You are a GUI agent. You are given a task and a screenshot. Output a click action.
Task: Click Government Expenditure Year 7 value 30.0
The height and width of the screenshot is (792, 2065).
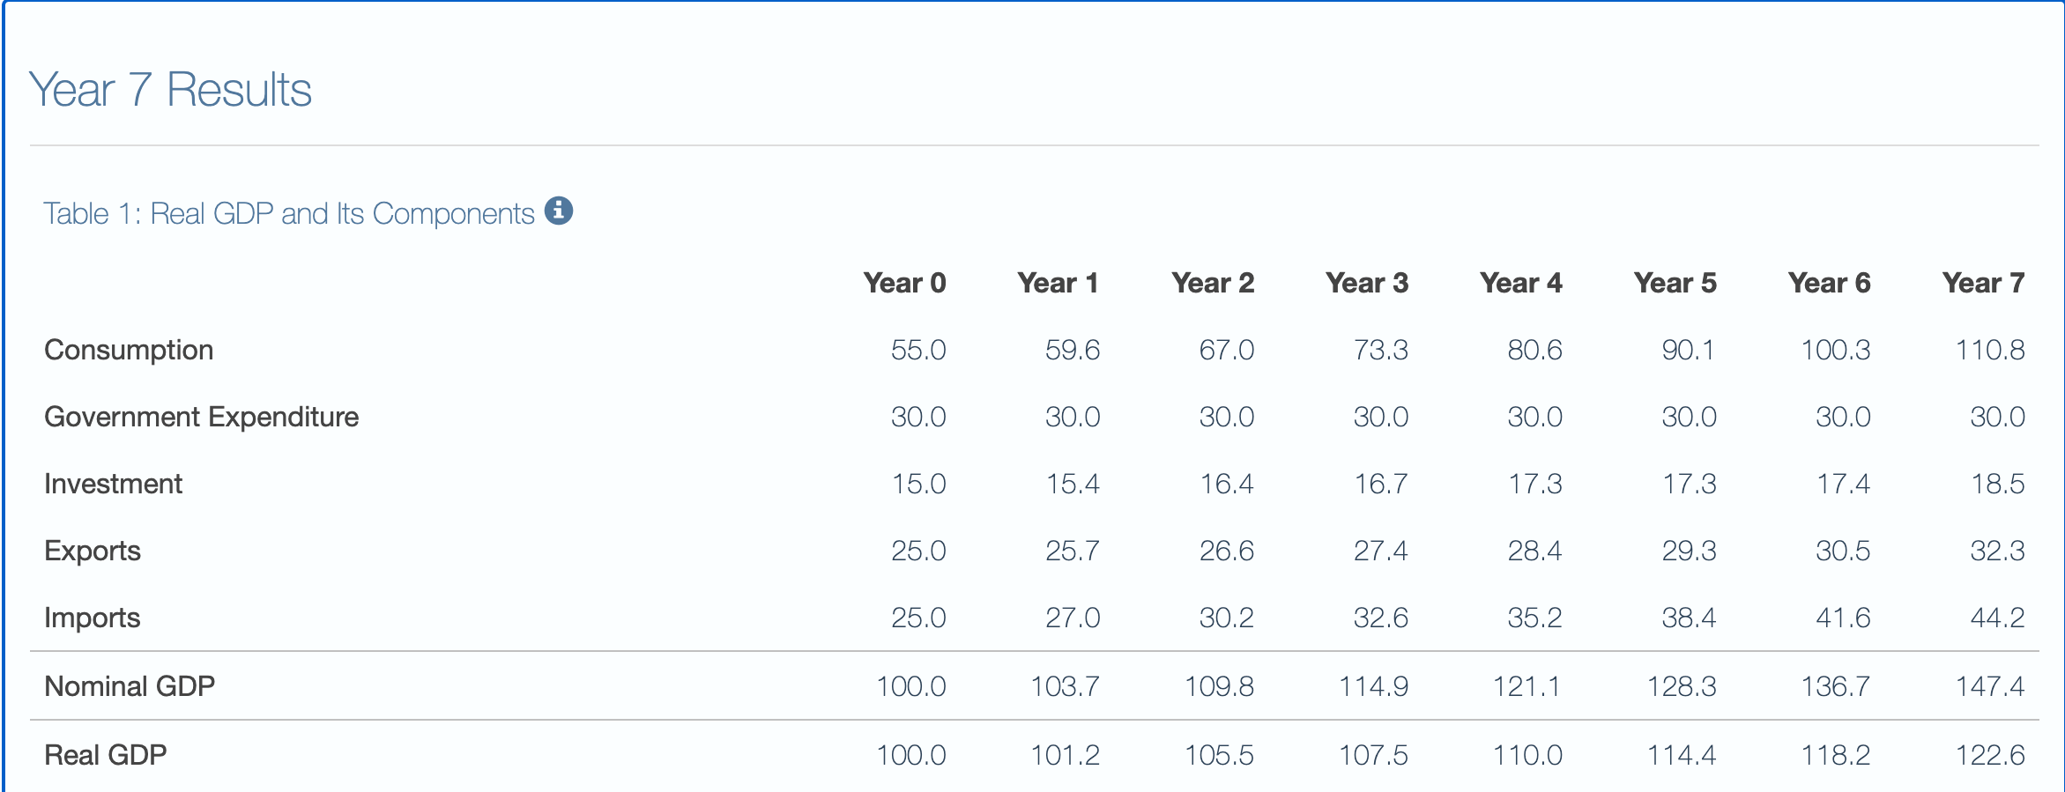tap(1998, 417)
